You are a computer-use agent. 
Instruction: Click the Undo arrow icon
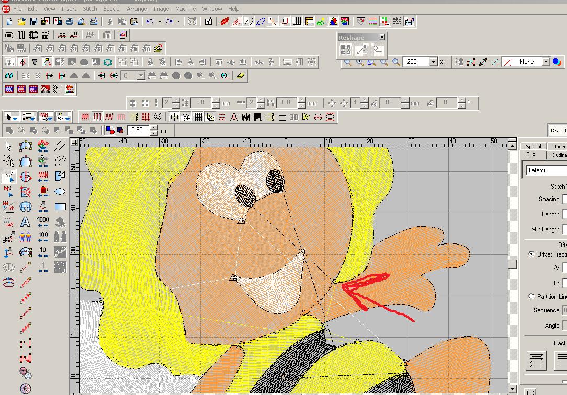pos(150,21)
